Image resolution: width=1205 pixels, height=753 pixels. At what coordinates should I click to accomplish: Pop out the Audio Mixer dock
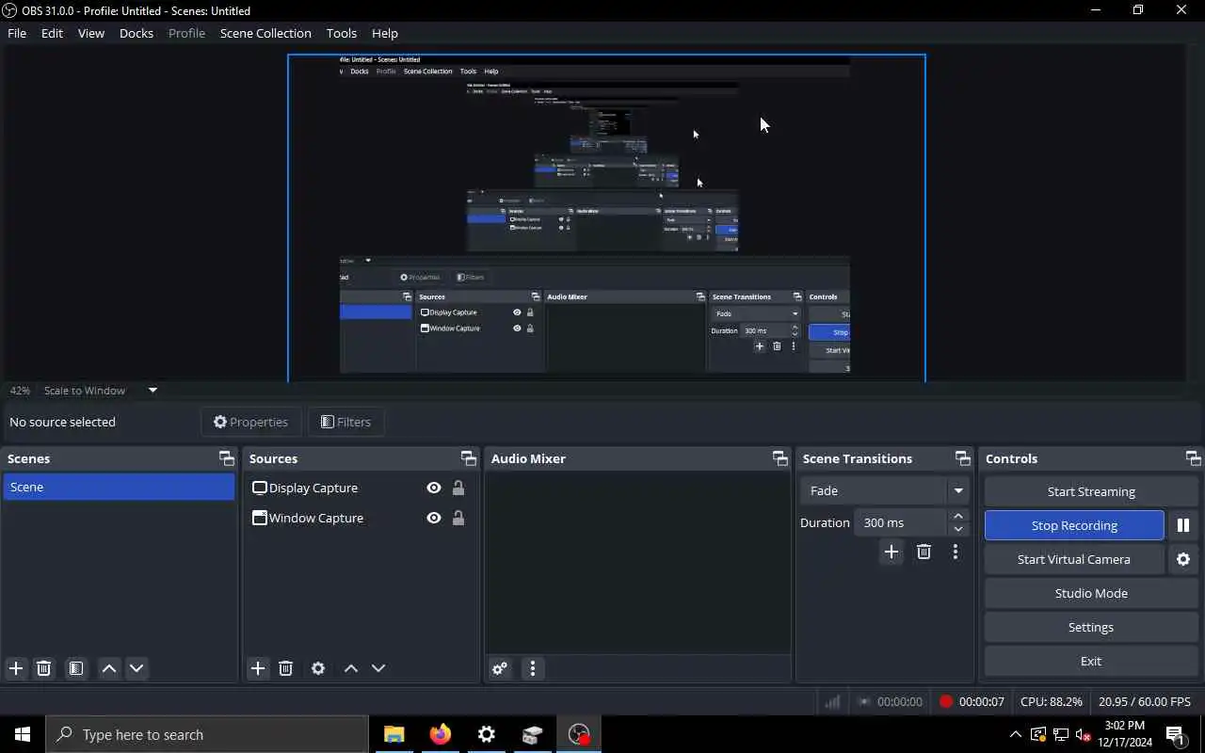pyautogui.click(x=779, y=458)
